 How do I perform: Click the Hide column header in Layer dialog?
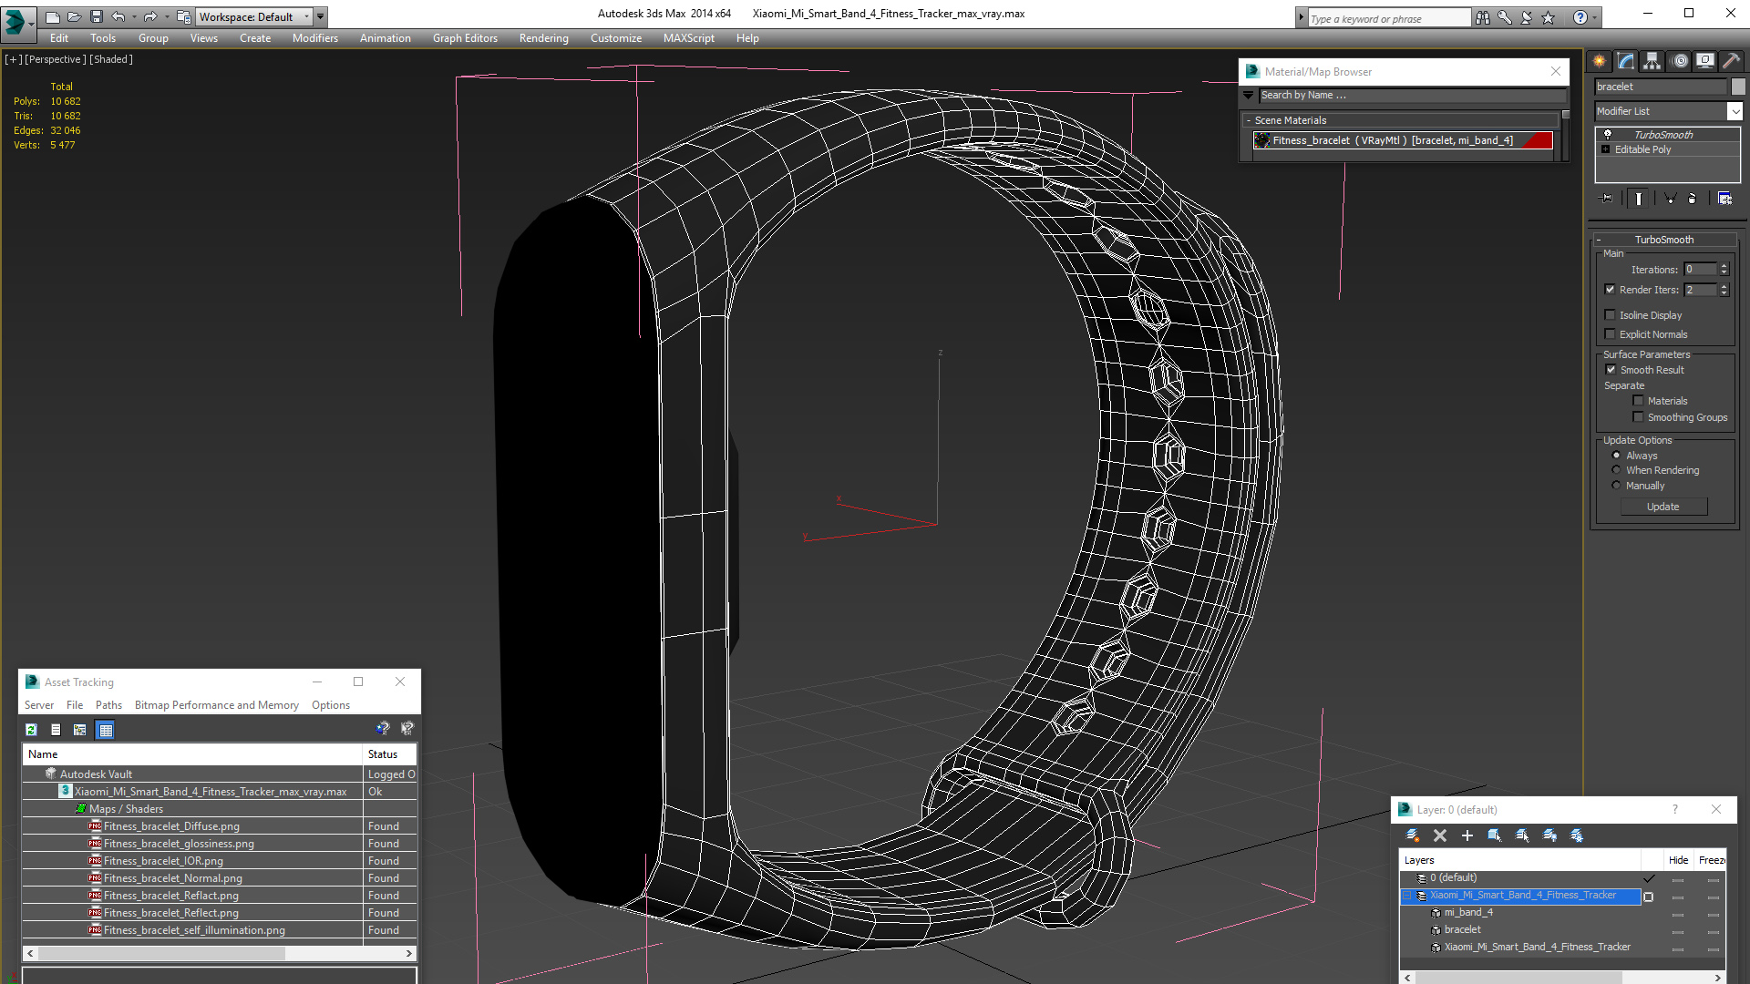[x=1679, y=860]
